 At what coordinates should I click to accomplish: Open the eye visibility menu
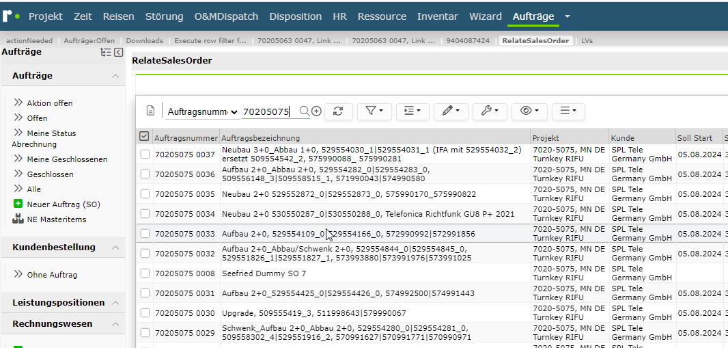[x=529, y=111]
